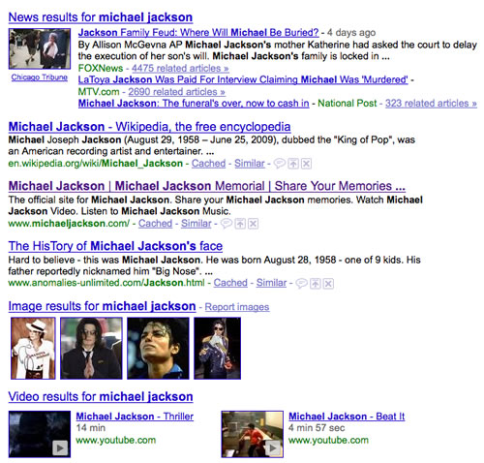Click Report images link

click(x=237, y=307)
